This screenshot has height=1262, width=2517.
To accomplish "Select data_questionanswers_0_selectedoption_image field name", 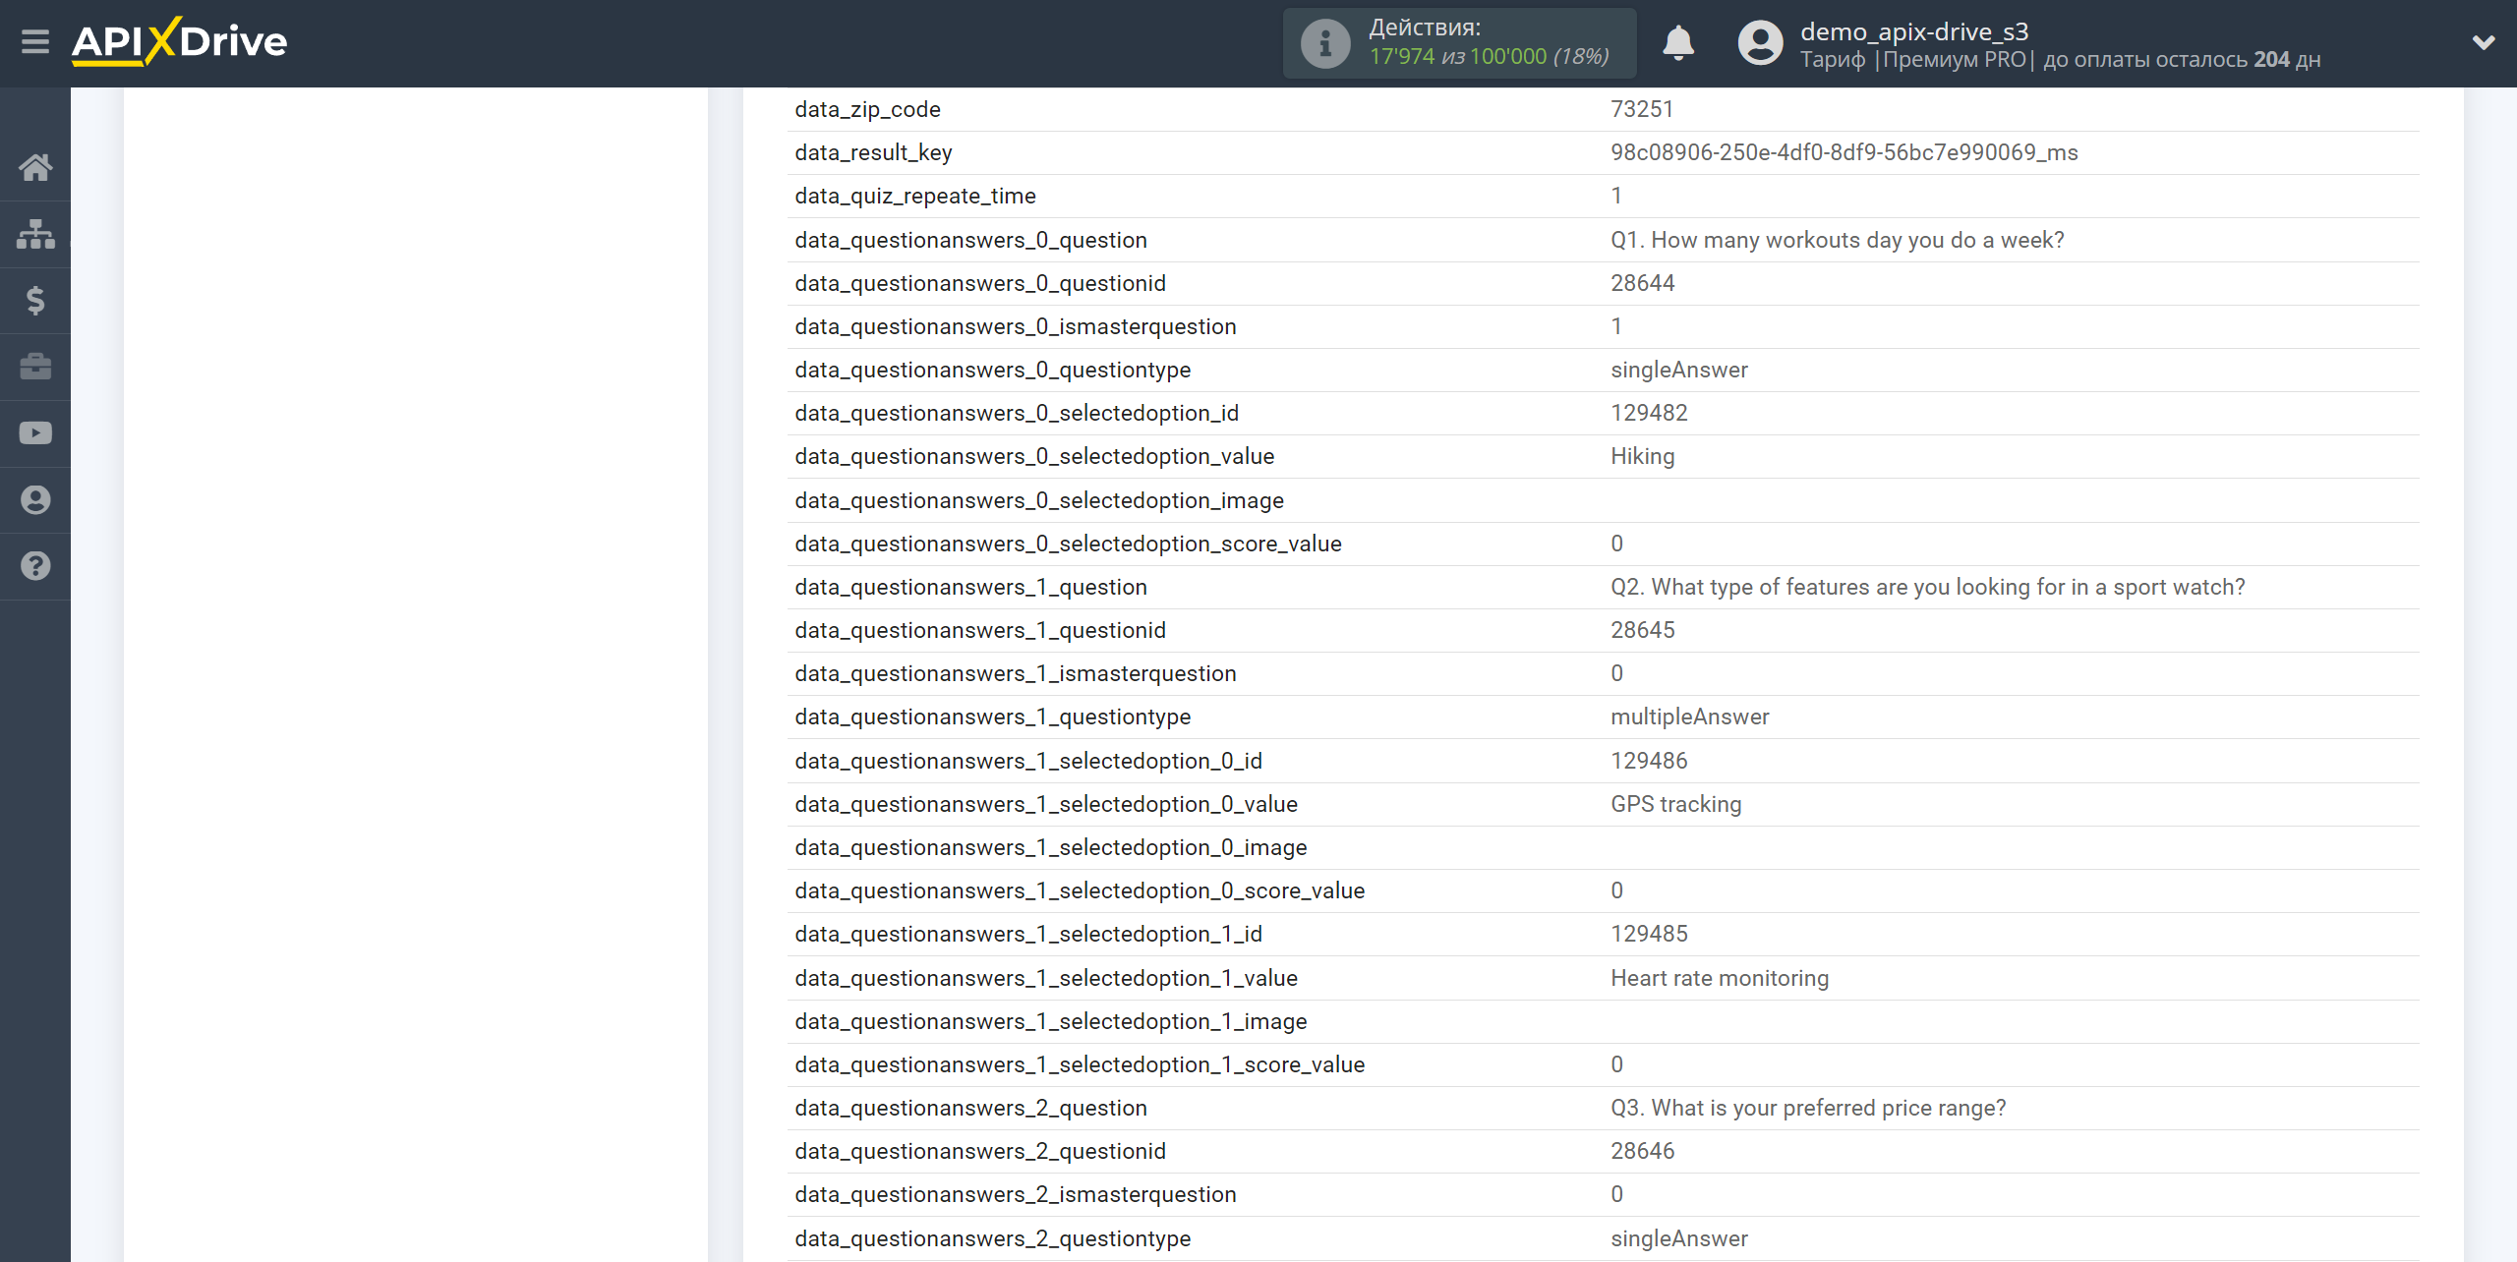I will pos(1038,500).
